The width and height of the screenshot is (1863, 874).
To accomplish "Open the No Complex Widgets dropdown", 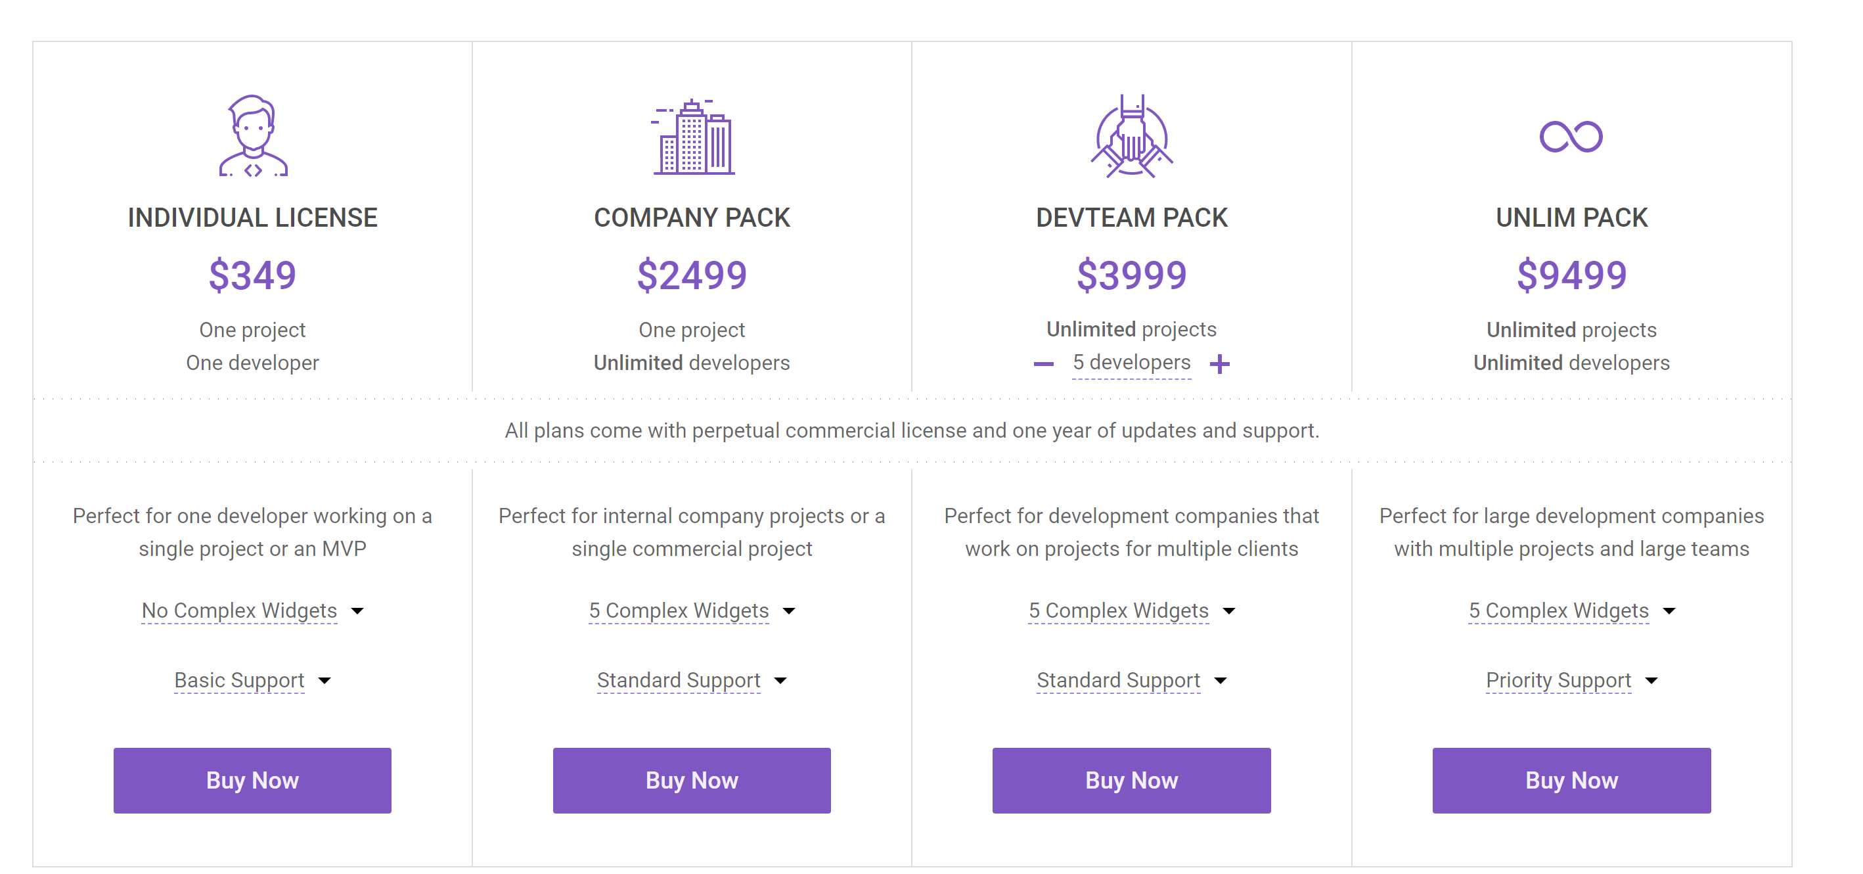I will pos(252,610).
